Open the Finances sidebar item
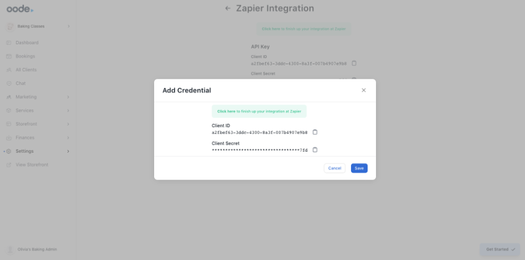 coord(25,137)
